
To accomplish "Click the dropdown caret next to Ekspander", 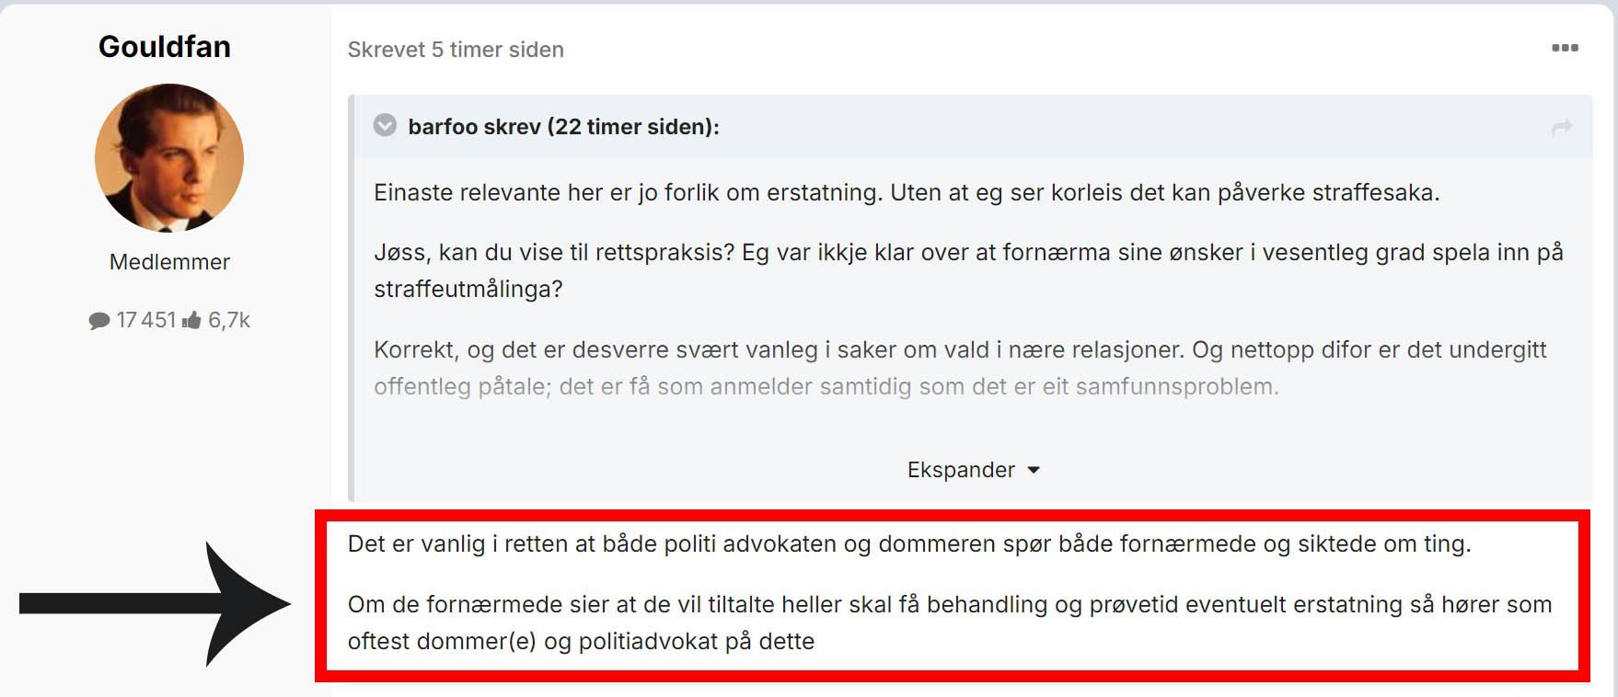I will coord(1034,470).
